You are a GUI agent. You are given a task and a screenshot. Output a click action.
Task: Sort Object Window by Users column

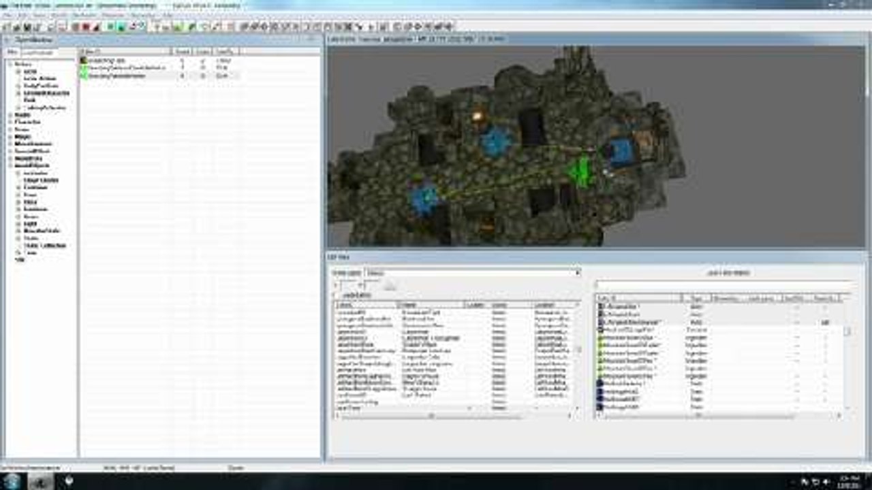tap(202, 52)
